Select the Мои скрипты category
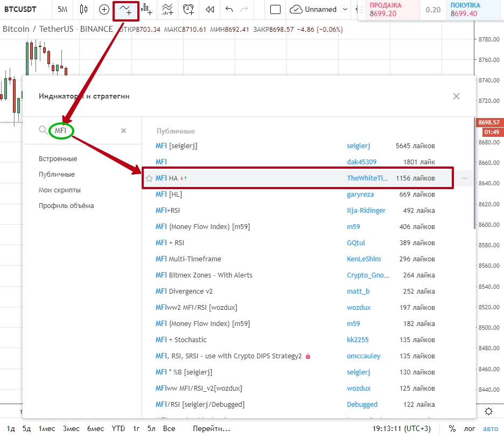This screenshot has height=437, width=504. click(60, 190)
